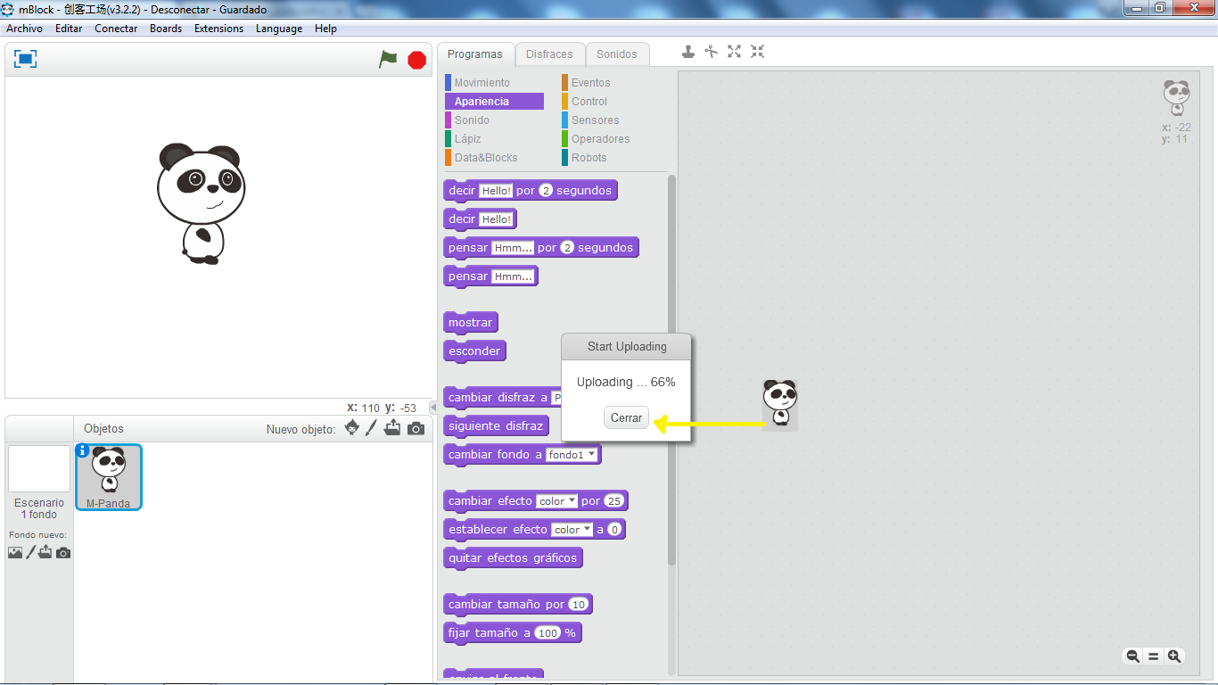Select the M-Panda sprite thumbnail
The width and height of the screenshot is (1218, 685).
tap(109, 477)
